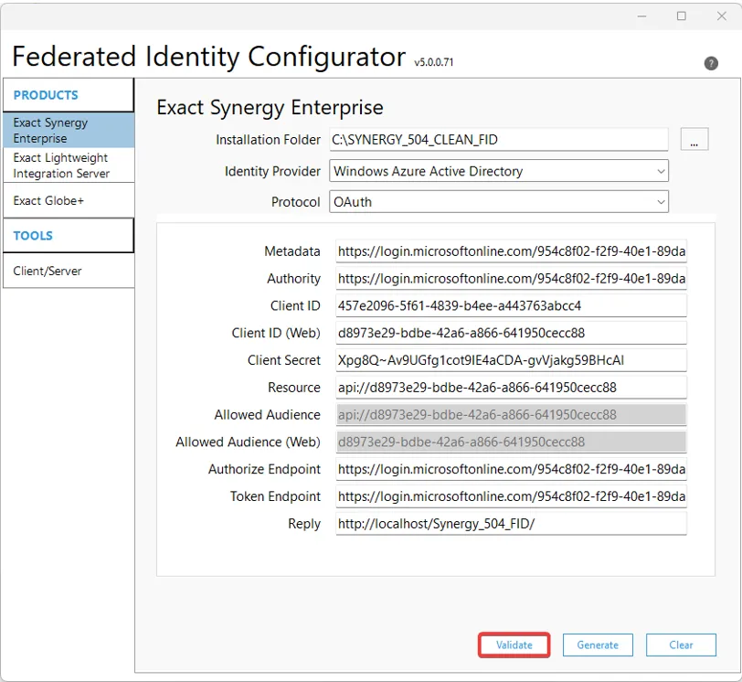Focus the Metadata URL field
The height and width of the screenshot is (682, 742).
pyautogui.click(x=510, y=251)
